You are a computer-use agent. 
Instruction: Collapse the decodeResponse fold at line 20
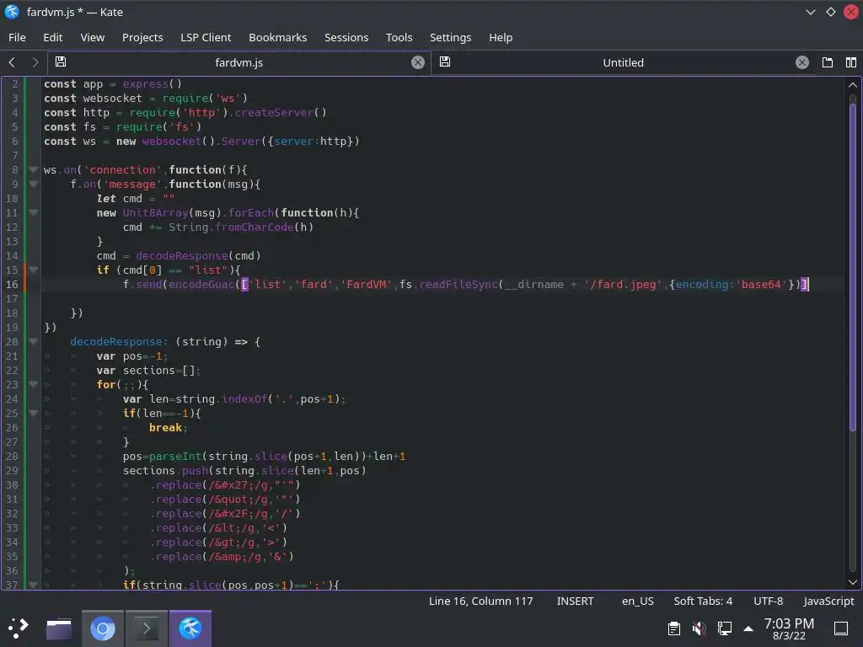click(x=34, y=341)
